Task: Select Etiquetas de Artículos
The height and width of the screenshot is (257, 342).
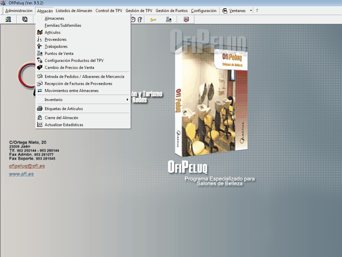Action: (x=83, y=109)
